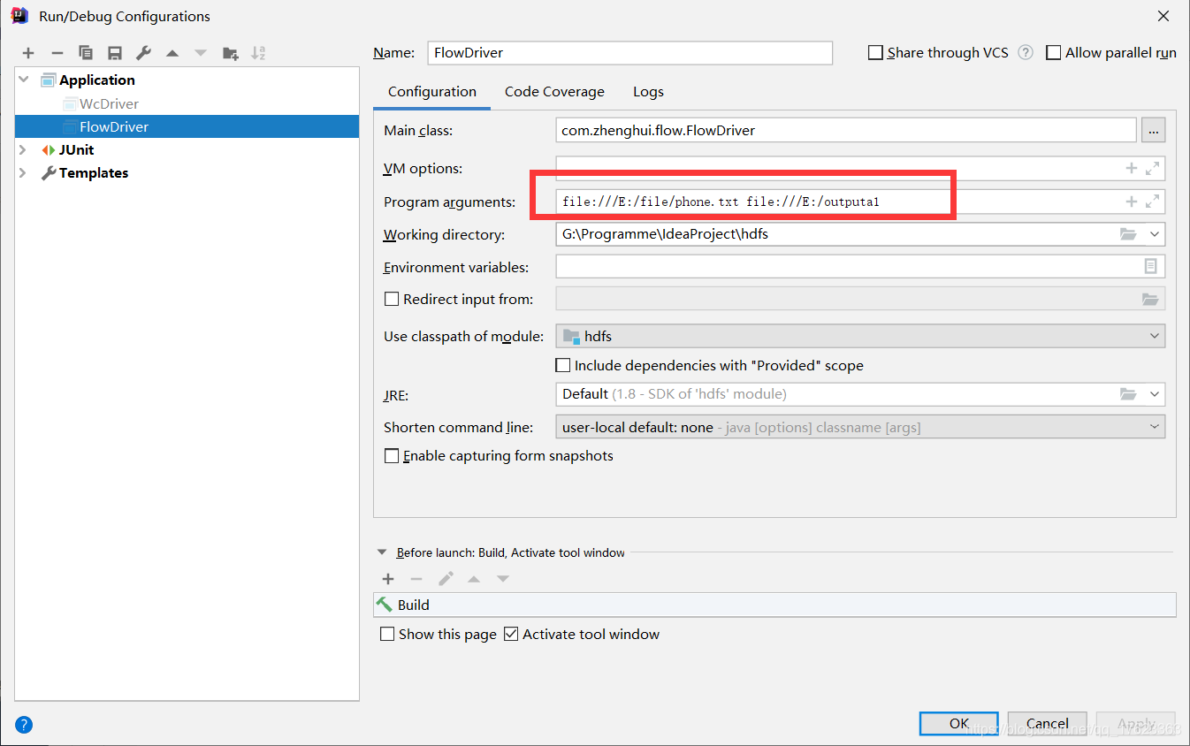The height and width of the screenshot is (746, 1190).
Task: Enable Allow parallel run checkbox
Action: point(1053,53)
